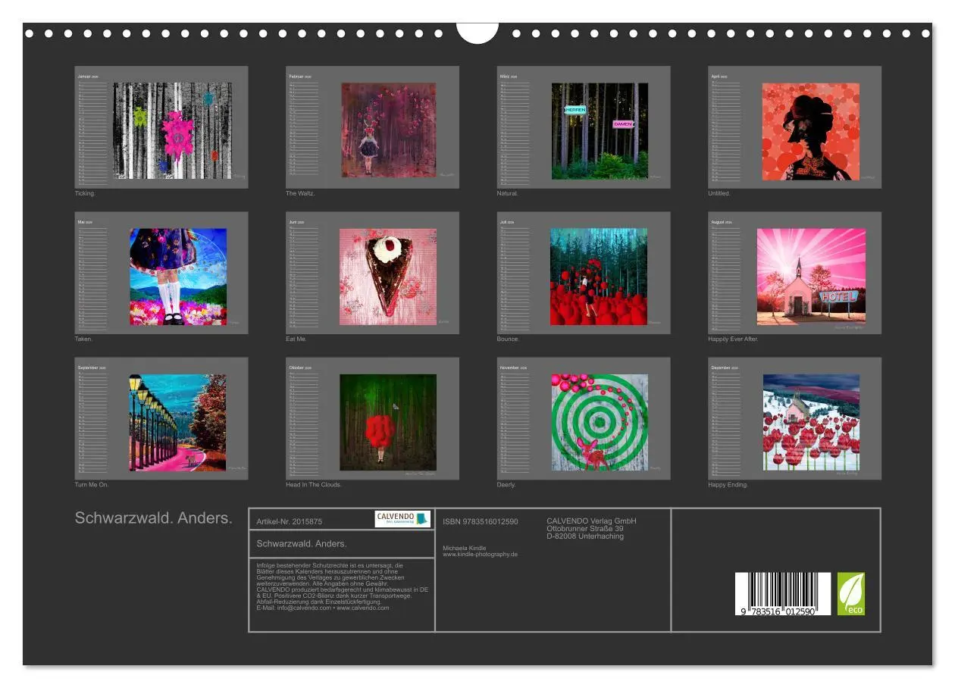The image size is (955, 688).
Task: Click the ISBN 9783516012590 text
Action: click(x=481, y=521)
